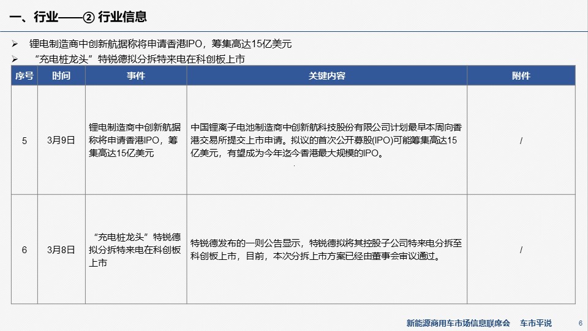The height and width of the screenshot is (331, 588).
Task: Click the serial number cell '5'
Action: click(24, 140)
